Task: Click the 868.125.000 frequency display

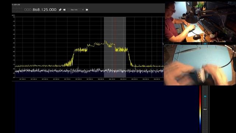Action: pos(44,10)
